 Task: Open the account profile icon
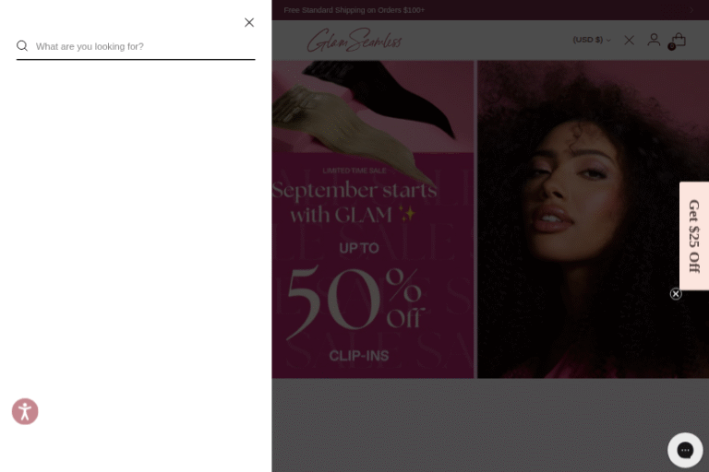click(x=654, y=40)
